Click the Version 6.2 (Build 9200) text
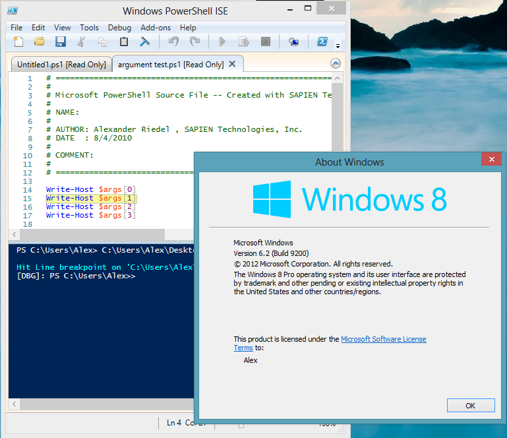The width and height of the screenshot is (507, 438). point(271,253)
